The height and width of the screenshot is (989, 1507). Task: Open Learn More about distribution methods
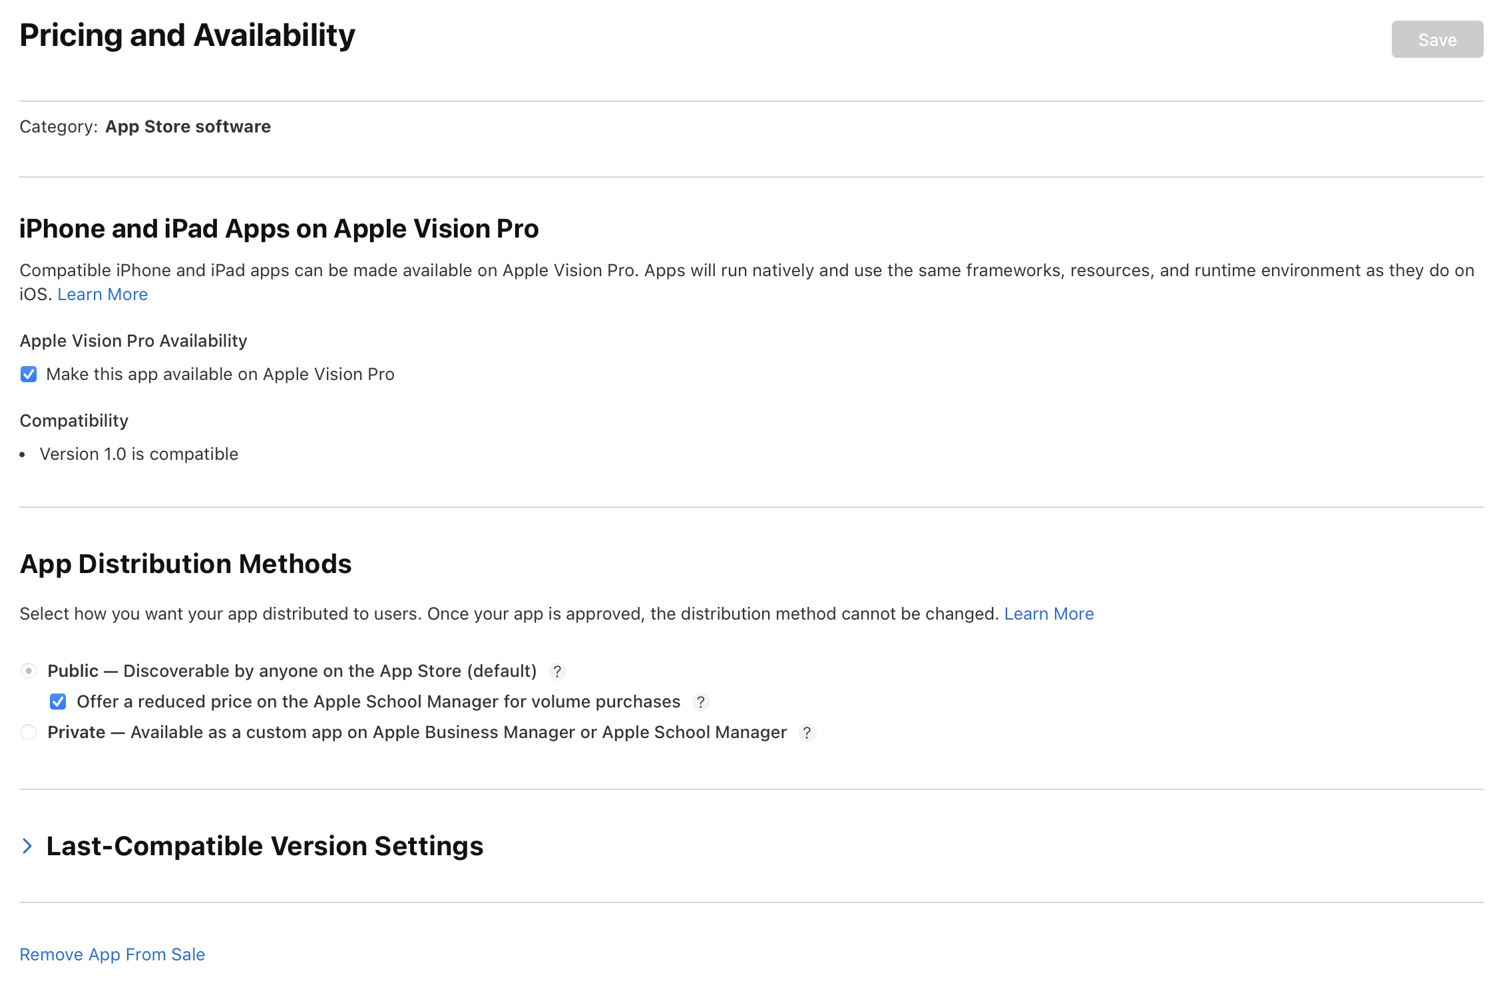pos(1049,614)
